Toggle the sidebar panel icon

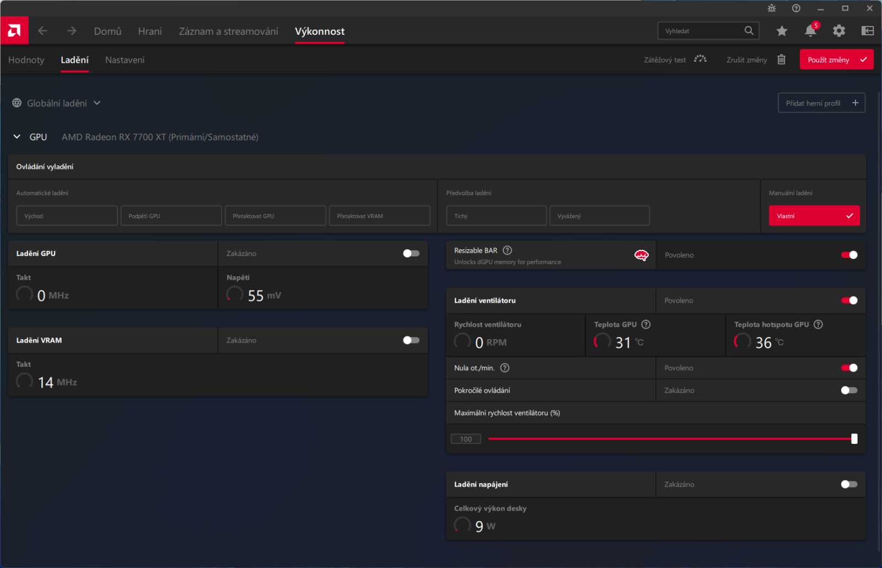click(868, 31)
